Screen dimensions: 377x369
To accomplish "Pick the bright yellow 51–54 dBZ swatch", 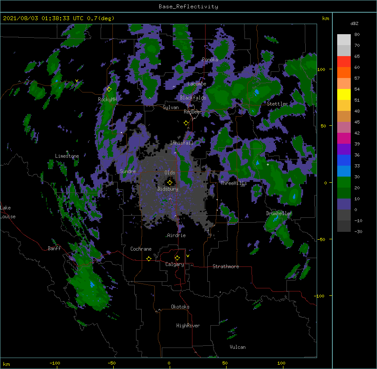I will click(344, 94).
